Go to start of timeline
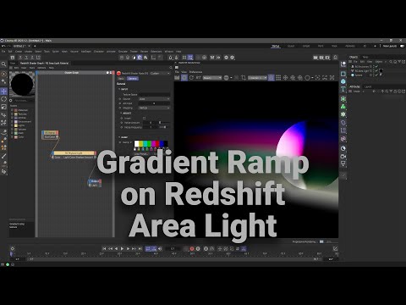This screenshot has width=406, height=305. pyautogui.click(x=104, y=248)
